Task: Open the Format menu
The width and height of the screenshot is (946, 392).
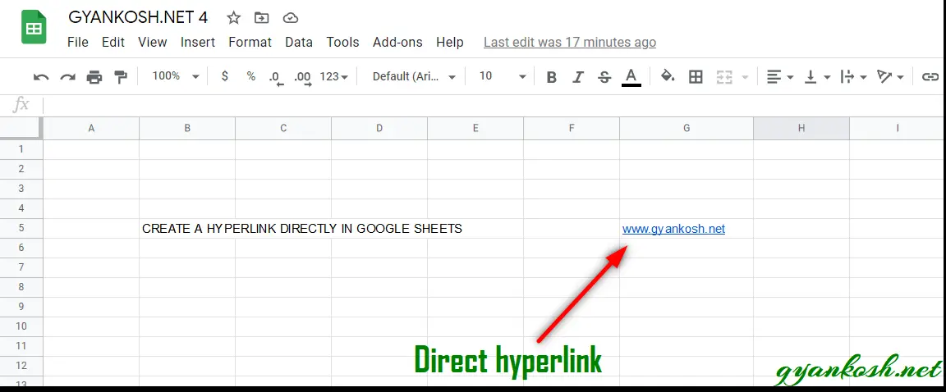Action: (250, 42)
